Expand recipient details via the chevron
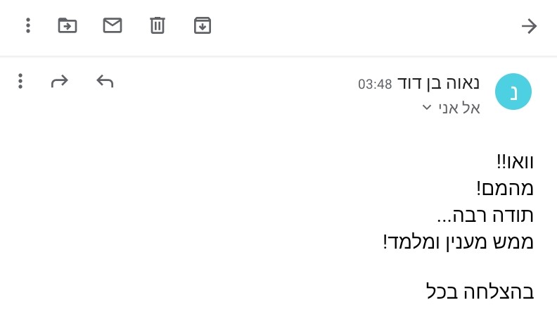The height and width of the screenshot is (324, 557). coord(427,107)
